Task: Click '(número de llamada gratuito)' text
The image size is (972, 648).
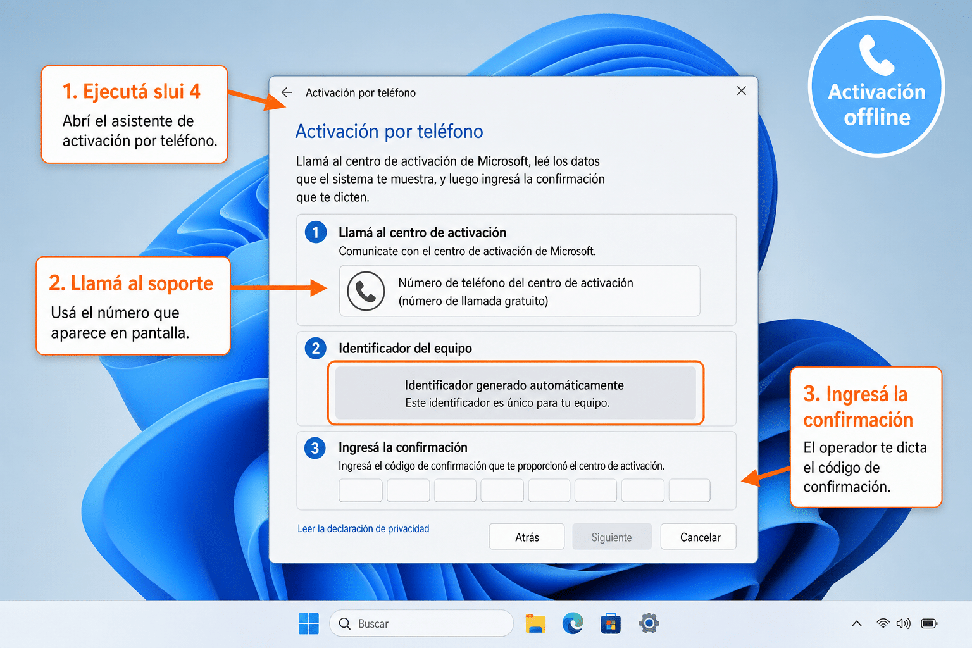Action: tap(473, 301)
